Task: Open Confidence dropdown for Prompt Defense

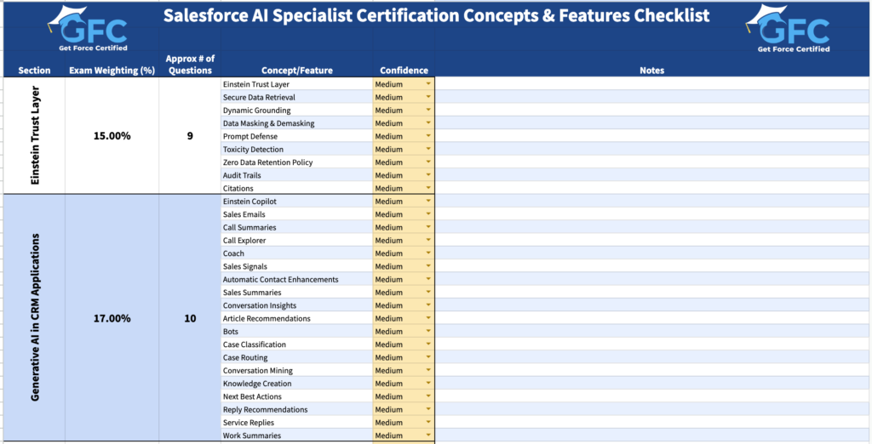Action: (x=428, y=136)
